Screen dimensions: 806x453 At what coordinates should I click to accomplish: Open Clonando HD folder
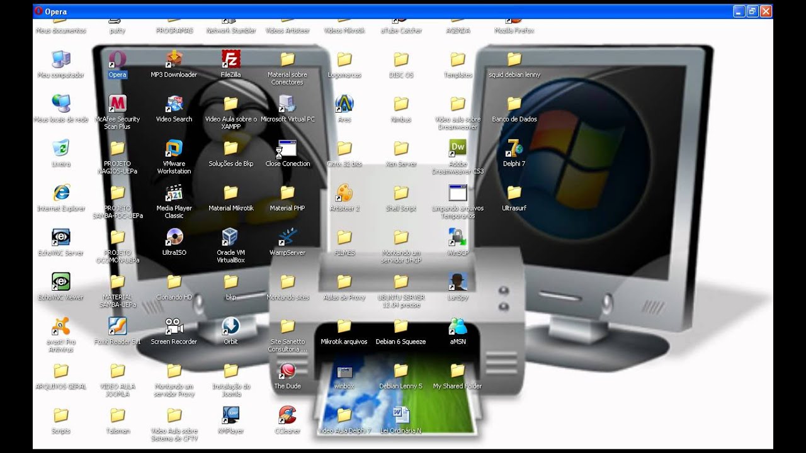174,282
